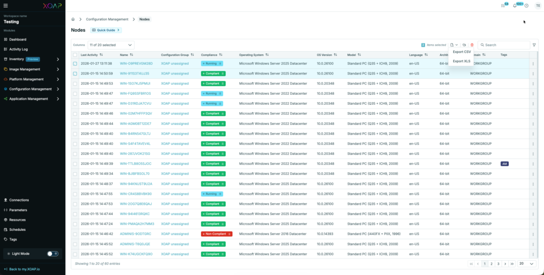
Task: Click the notifications bell icon
Action: (514, 6)
